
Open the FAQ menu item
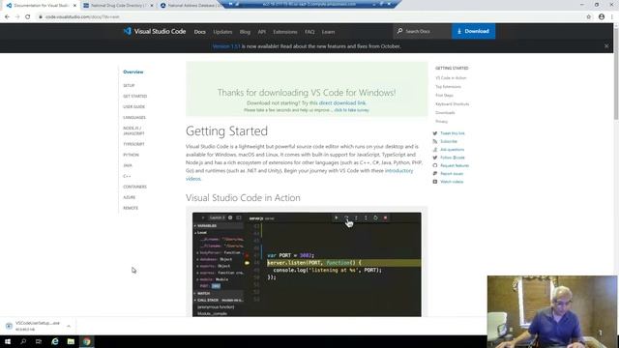click(x=309, y=32)
